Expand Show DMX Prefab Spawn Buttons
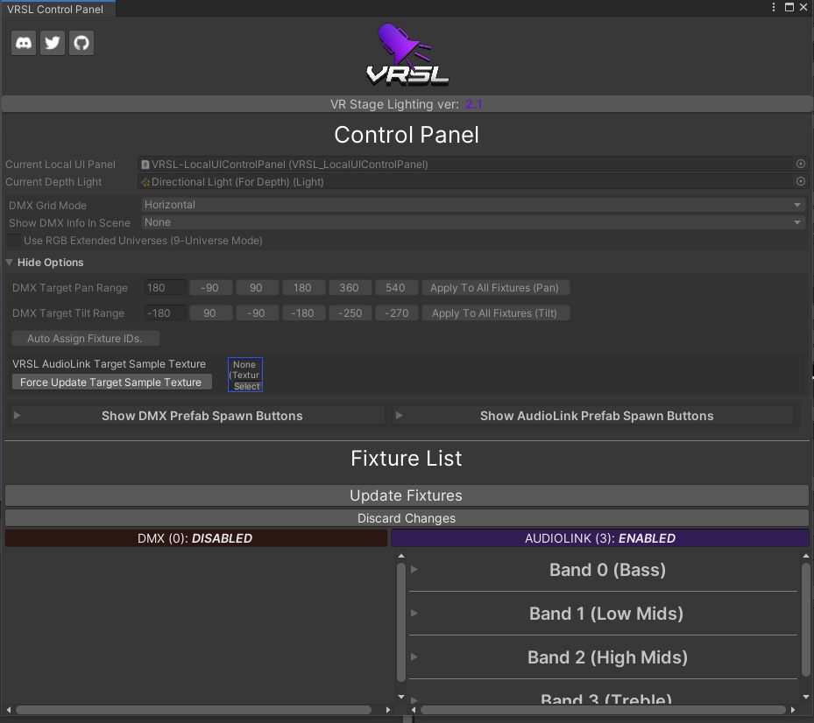The width and height of the screenshot is (814, 723). [198, 416]
